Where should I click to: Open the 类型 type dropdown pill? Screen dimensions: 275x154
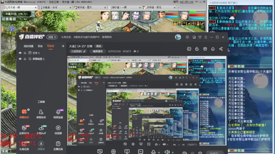[x=52, y=37]
